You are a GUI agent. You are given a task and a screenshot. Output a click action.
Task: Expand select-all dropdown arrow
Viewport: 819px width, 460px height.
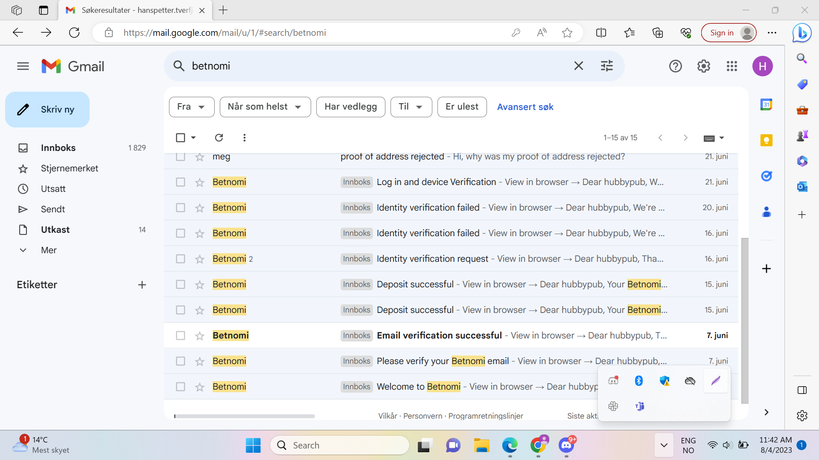[x=193, y=138]
